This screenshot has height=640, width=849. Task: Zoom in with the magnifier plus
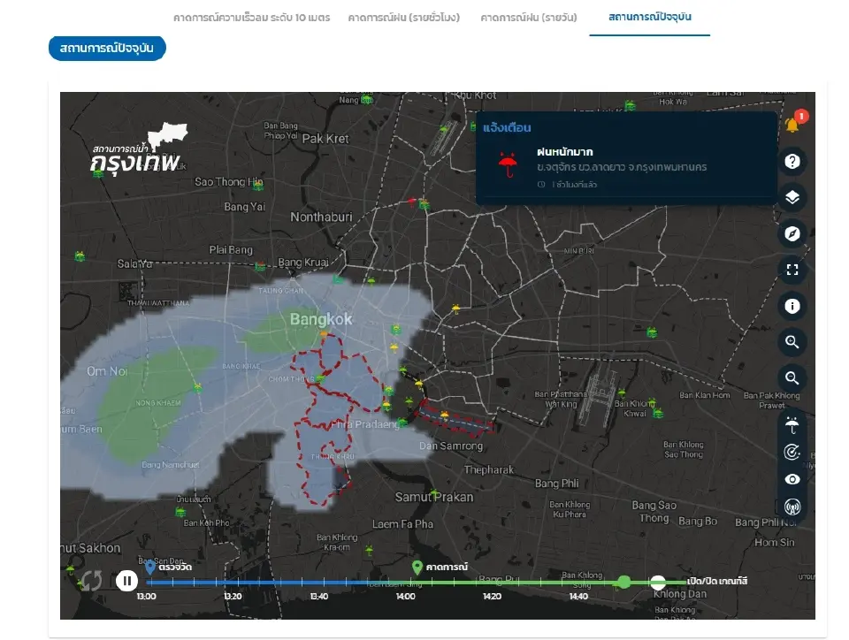pyautogui.click(x=792, y=342)
